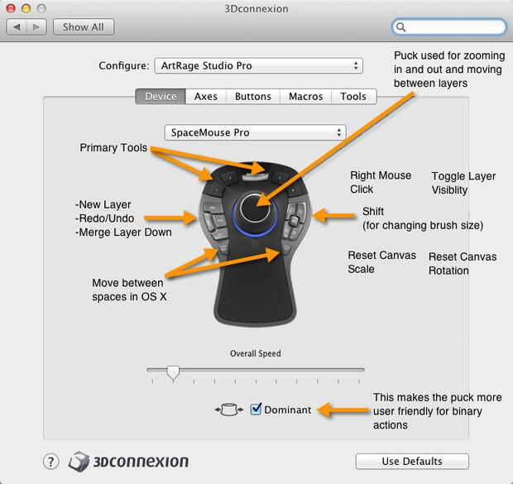This screenshot has width=513, height=484.
Task: Go forward with the right arrow button
Action: click(36, 26)
